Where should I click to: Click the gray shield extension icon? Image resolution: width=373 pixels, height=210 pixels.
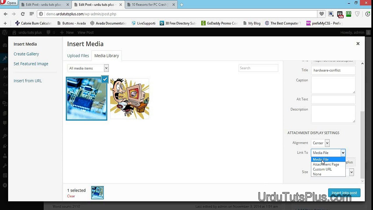358,14
